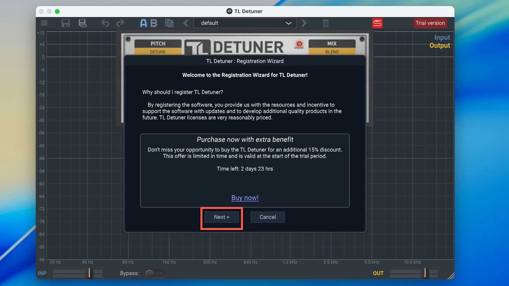Toggle the Input spectrum label

[x=442, y=38]
